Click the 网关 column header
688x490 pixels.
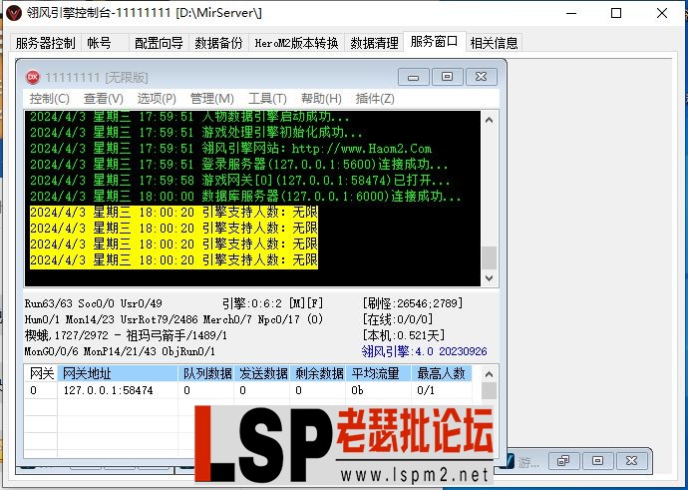[41, 373]
